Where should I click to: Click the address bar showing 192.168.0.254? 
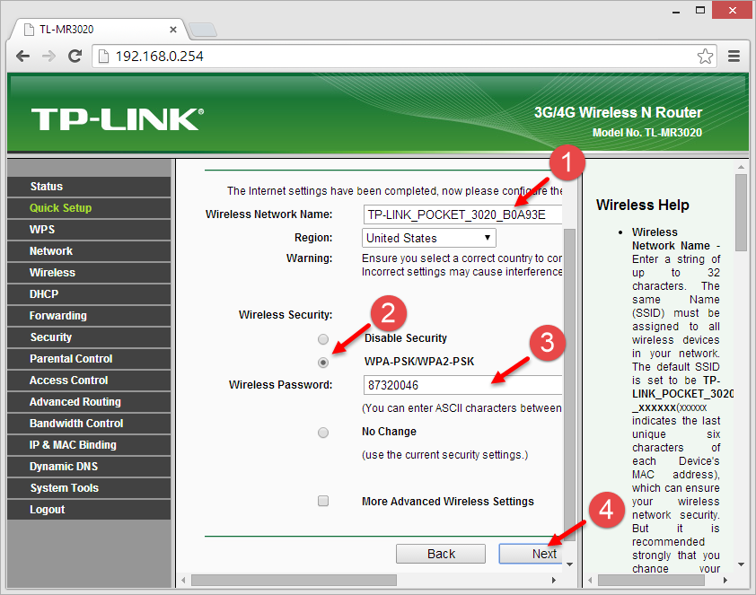(404, 57)
